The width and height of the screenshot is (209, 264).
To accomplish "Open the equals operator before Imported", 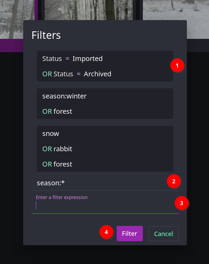I will [67, 59].
